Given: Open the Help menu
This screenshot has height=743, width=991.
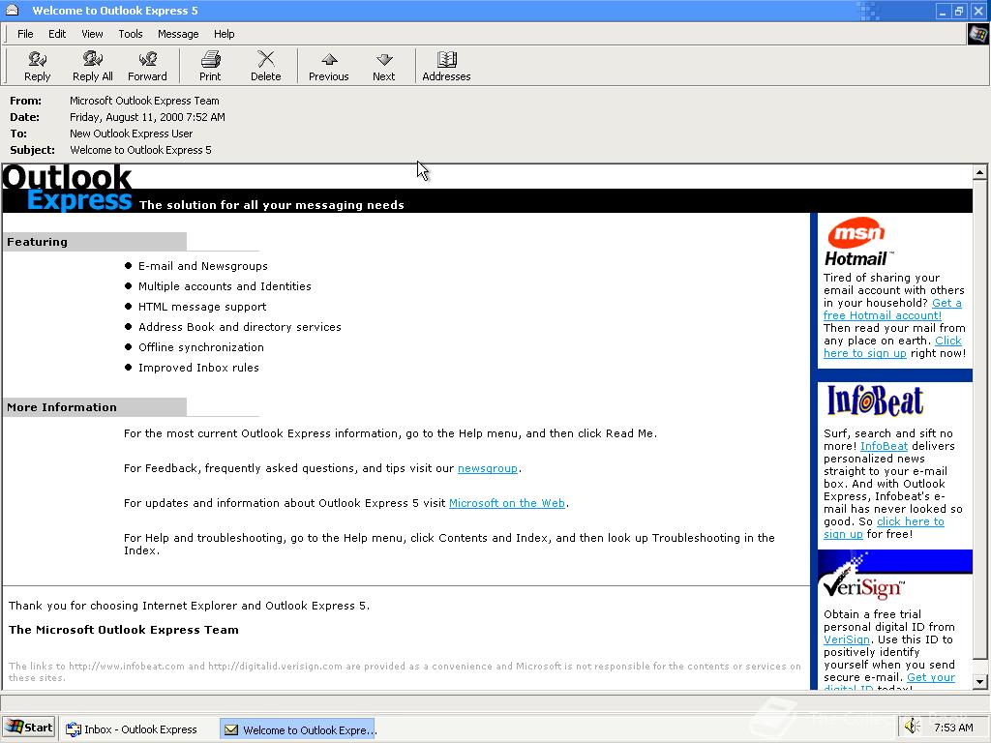Looking at the screenshot, I should 224,34.
